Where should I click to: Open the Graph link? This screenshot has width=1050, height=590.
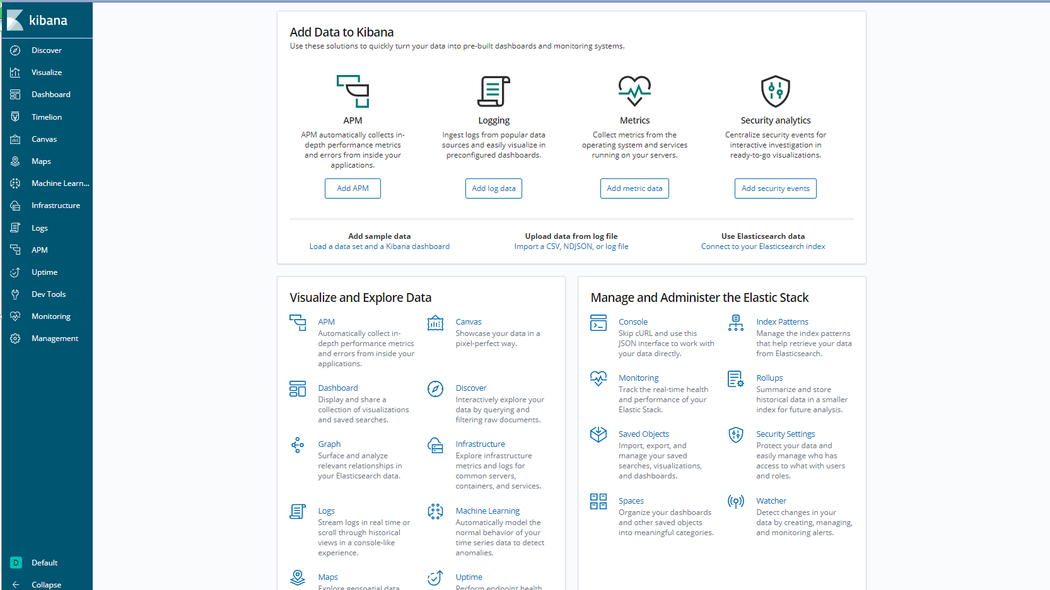pos(329,444)
